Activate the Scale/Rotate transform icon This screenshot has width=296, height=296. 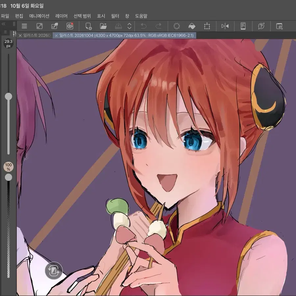tap(207, 26)
